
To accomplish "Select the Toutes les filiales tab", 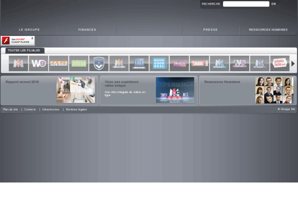I will tap(25, 50).
